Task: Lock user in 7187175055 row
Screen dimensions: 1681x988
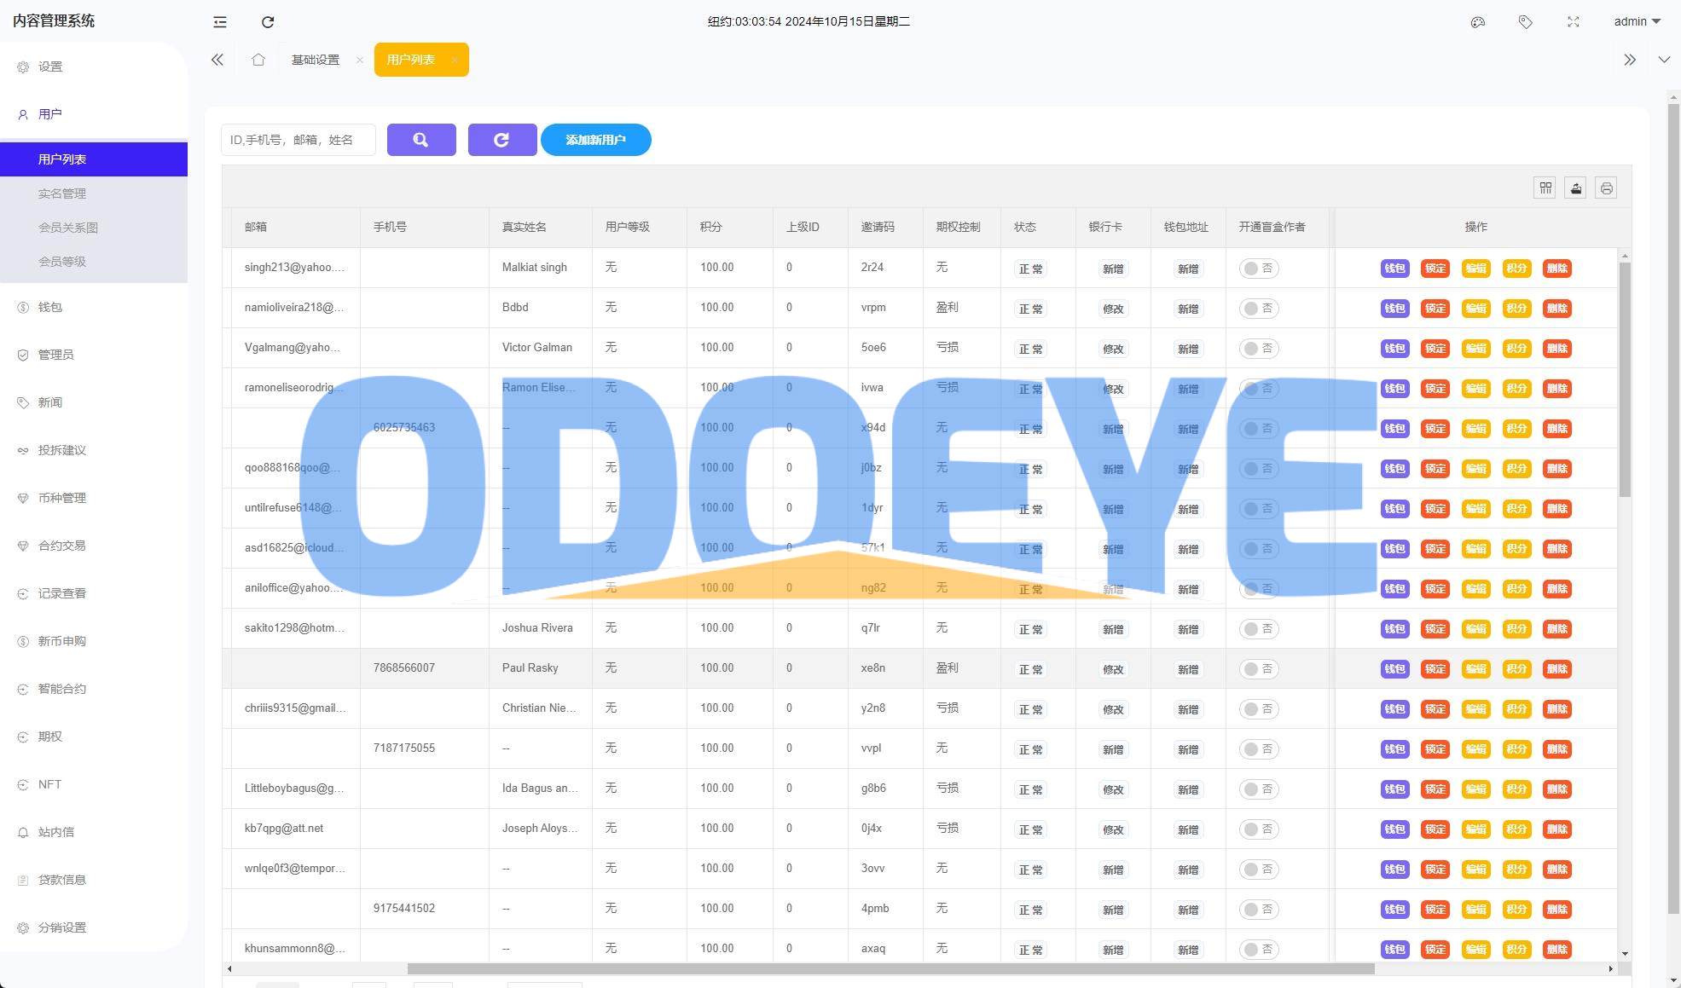Action: [1435, 749]
